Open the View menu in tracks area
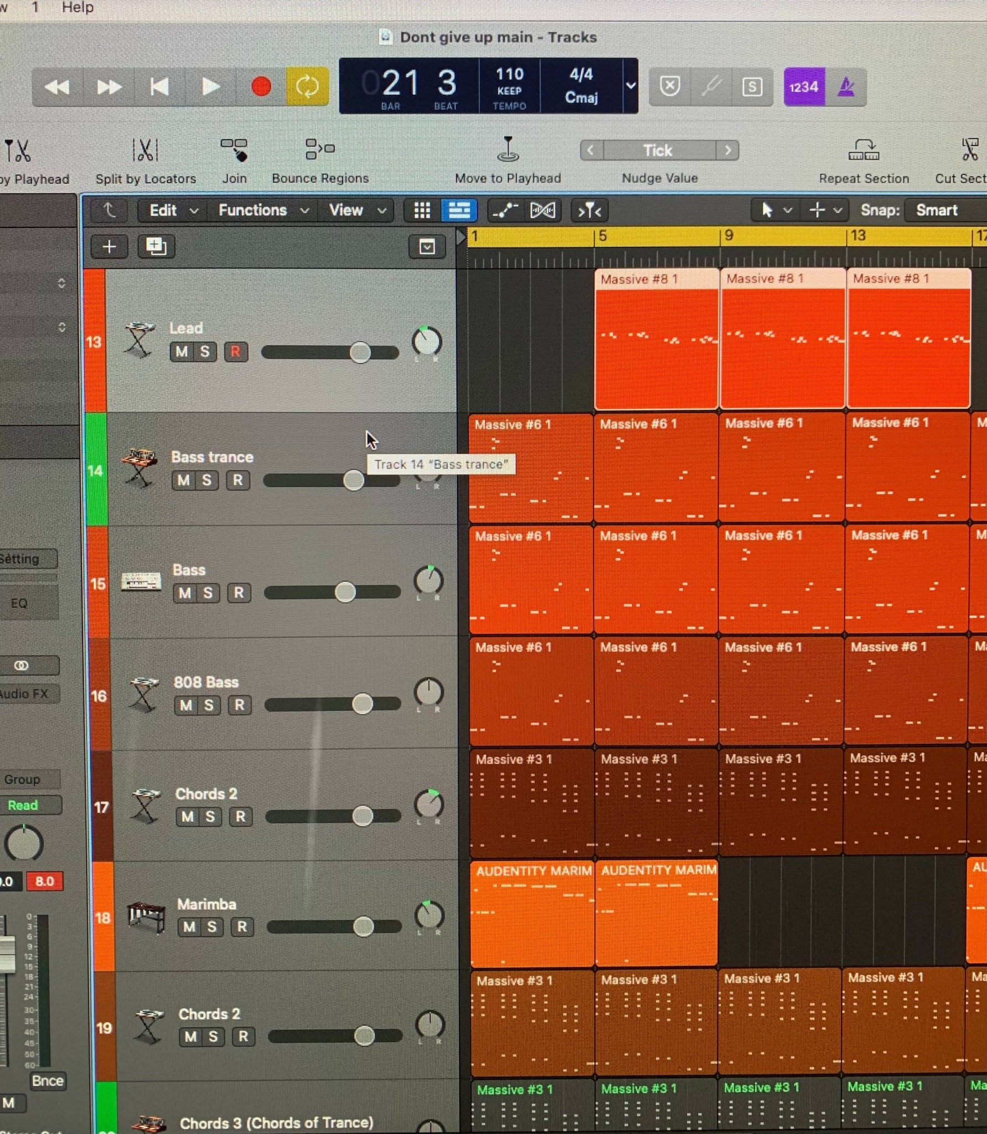This screenshot has width=987, height=1134. pyautogui.click(x=356, y=210)
